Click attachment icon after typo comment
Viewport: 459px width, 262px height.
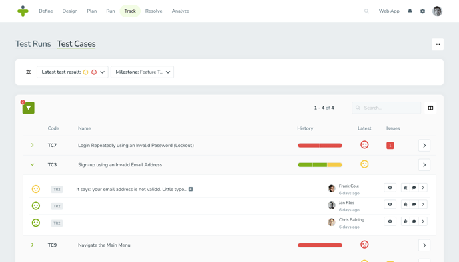pyautogui.click(x=191, y=189)
